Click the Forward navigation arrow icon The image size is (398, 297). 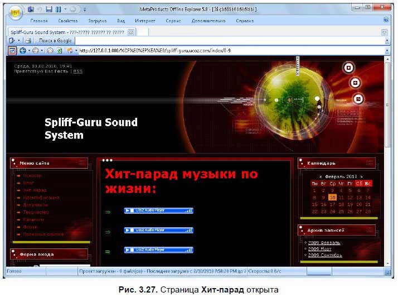(x=36, y=50)
